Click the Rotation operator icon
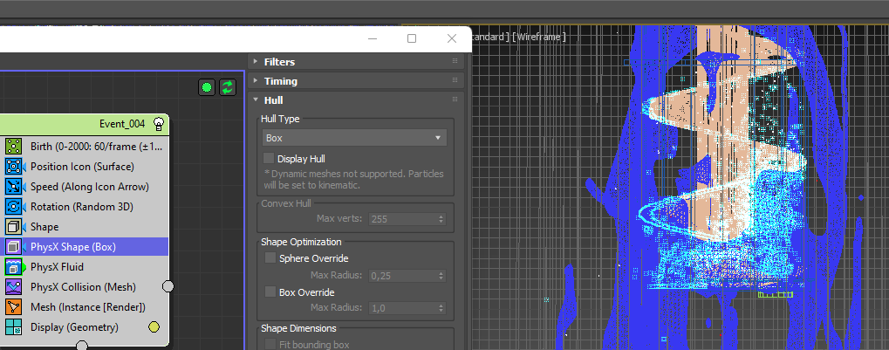 (13, 206)
